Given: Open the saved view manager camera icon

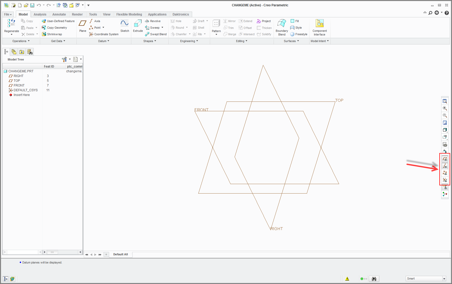Looking at the screenshot, I should [445, 144].
